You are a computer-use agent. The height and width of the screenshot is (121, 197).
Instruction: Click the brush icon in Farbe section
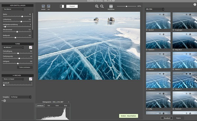pyautogui.click(x=31, y=47)
